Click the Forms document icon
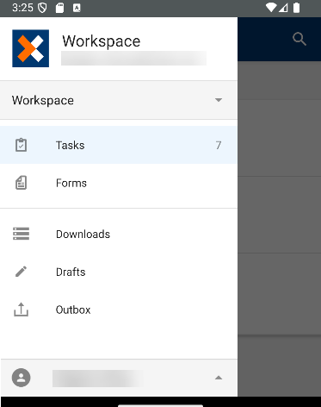321x407 pixels. [21, 183]
